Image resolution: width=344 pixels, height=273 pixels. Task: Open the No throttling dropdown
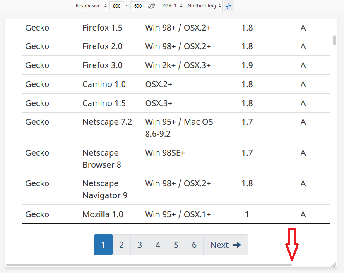[203, 6]
